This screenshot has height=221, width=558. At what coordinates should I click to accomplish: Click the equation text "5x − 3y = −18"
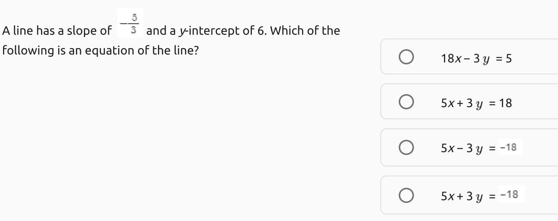tap(478, 148)
